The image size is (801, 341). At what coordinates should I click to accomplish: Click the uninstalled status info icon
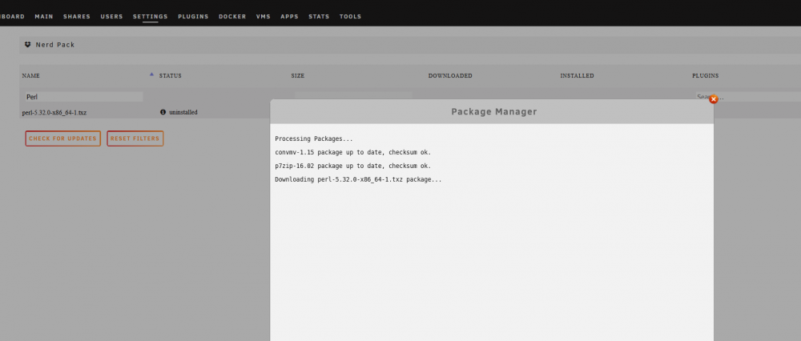coord(163,112)
